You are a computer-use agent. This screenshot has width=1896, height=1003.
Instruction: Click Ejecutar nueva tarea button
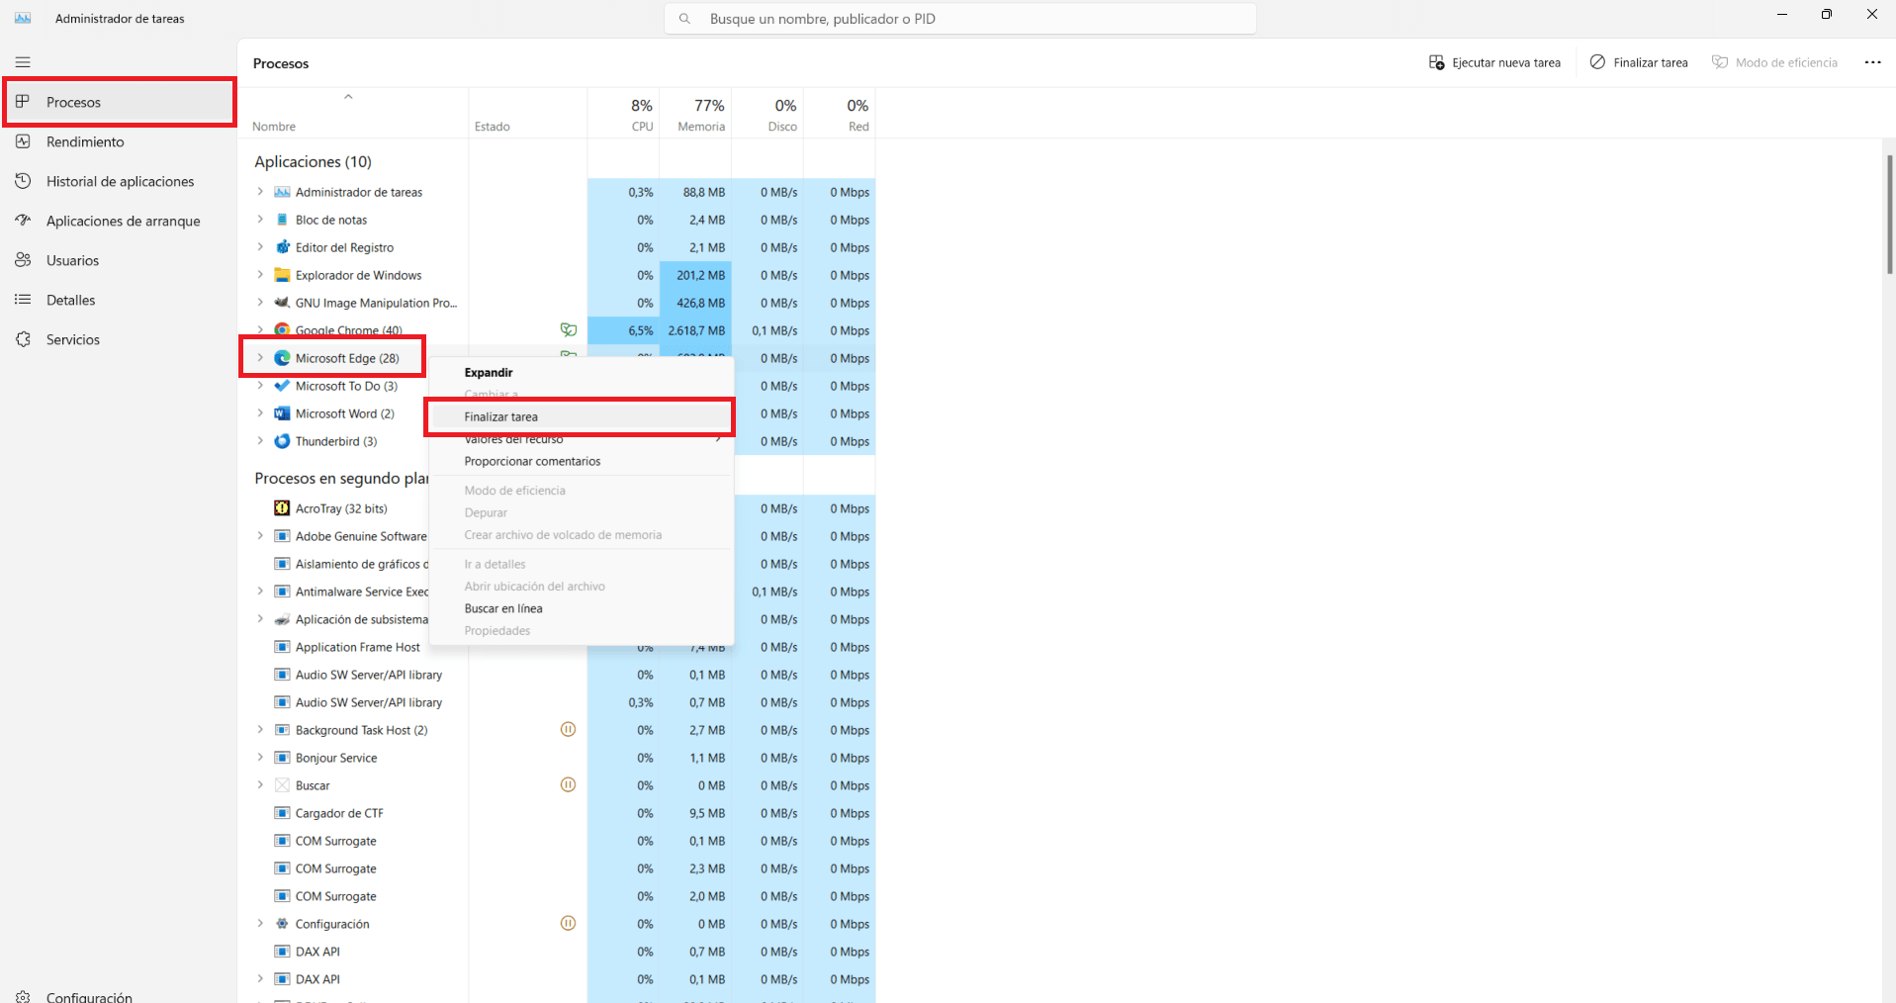pos(1495,62)
